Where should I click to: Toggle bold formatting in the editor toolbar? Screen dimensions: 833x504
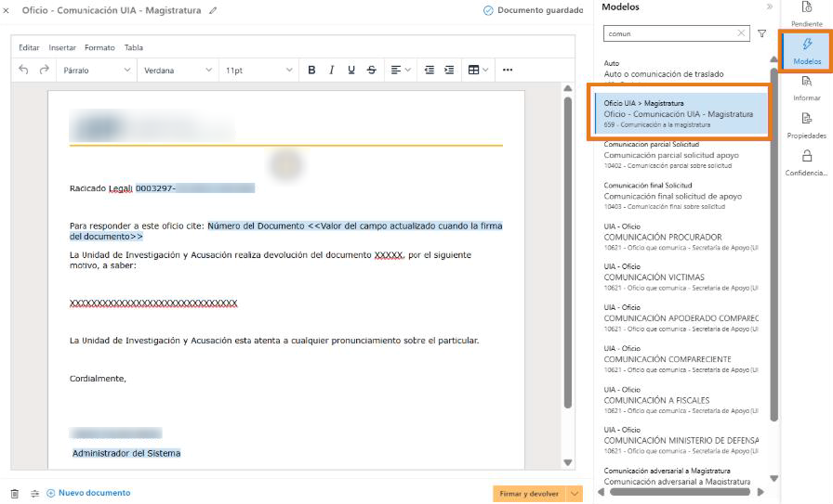pos(311,70)
